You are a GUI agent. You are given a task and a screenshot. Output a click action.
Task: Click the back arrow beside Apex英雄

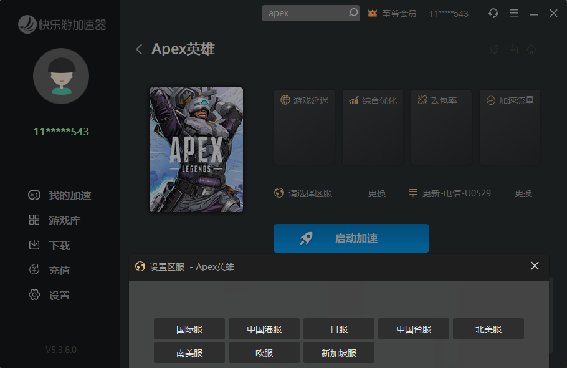pyautogui.click(x=139, y=49)
